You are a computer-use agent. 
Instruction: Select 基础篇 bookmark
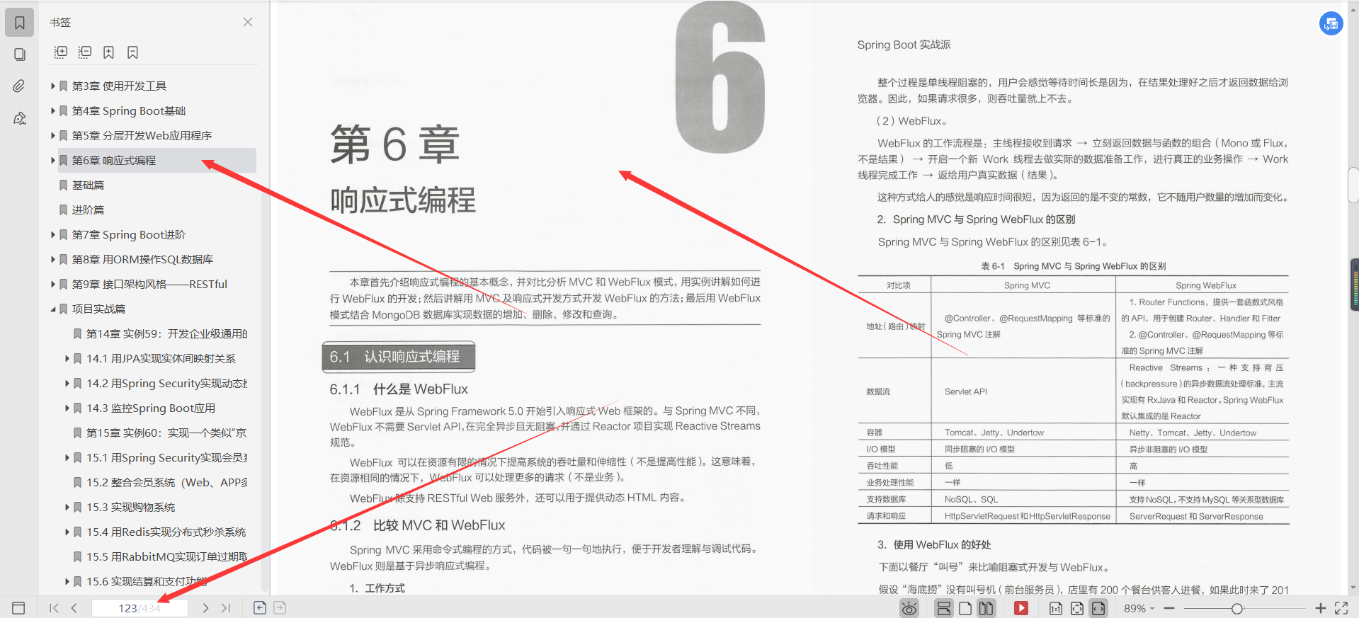(x=88, y=185)
